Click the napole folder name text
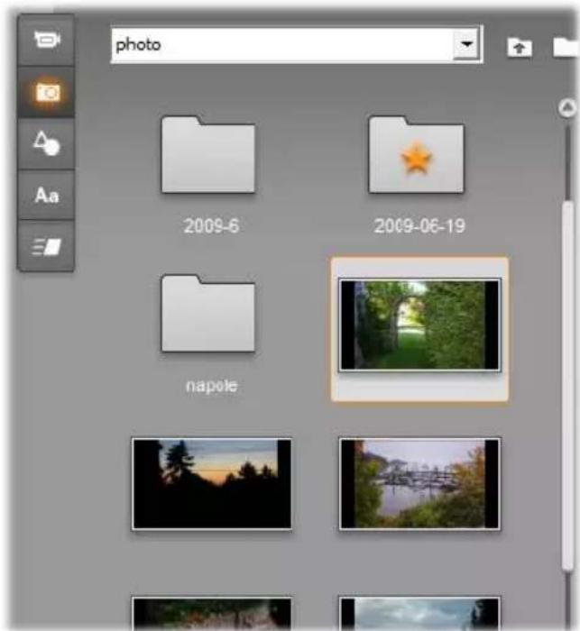The height and width of the screenshot is (631, 580). [x=211, y=386]
